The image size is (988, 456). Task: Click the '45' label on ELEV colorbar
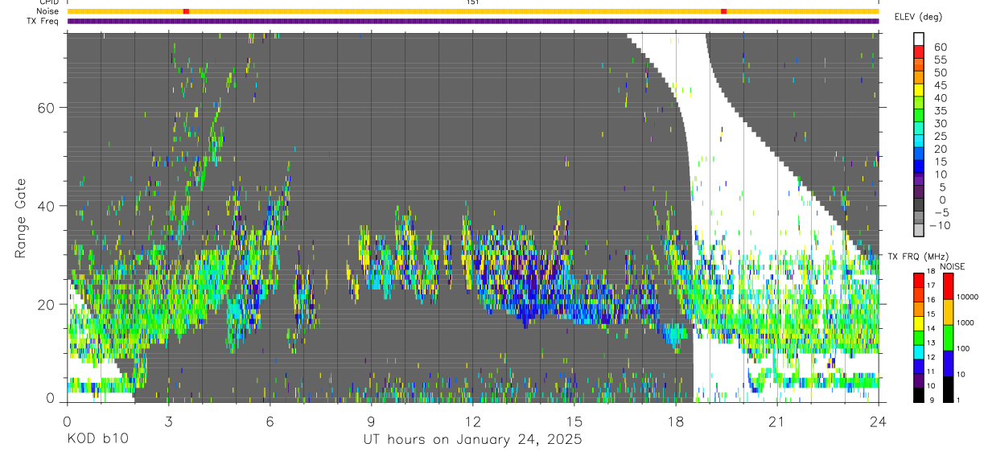click(x=940, y=85)
